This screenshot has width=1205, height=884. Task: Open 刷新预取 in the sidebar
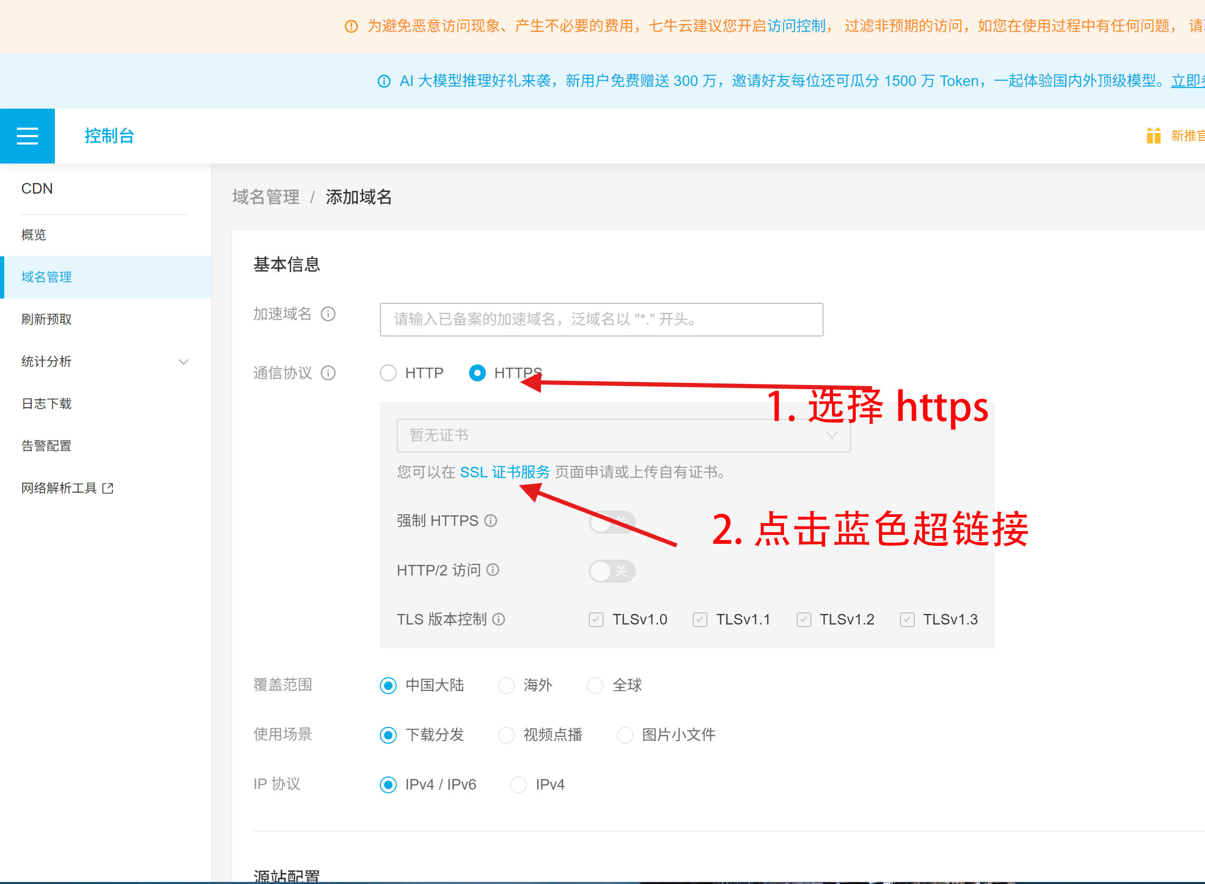point(46,320)
